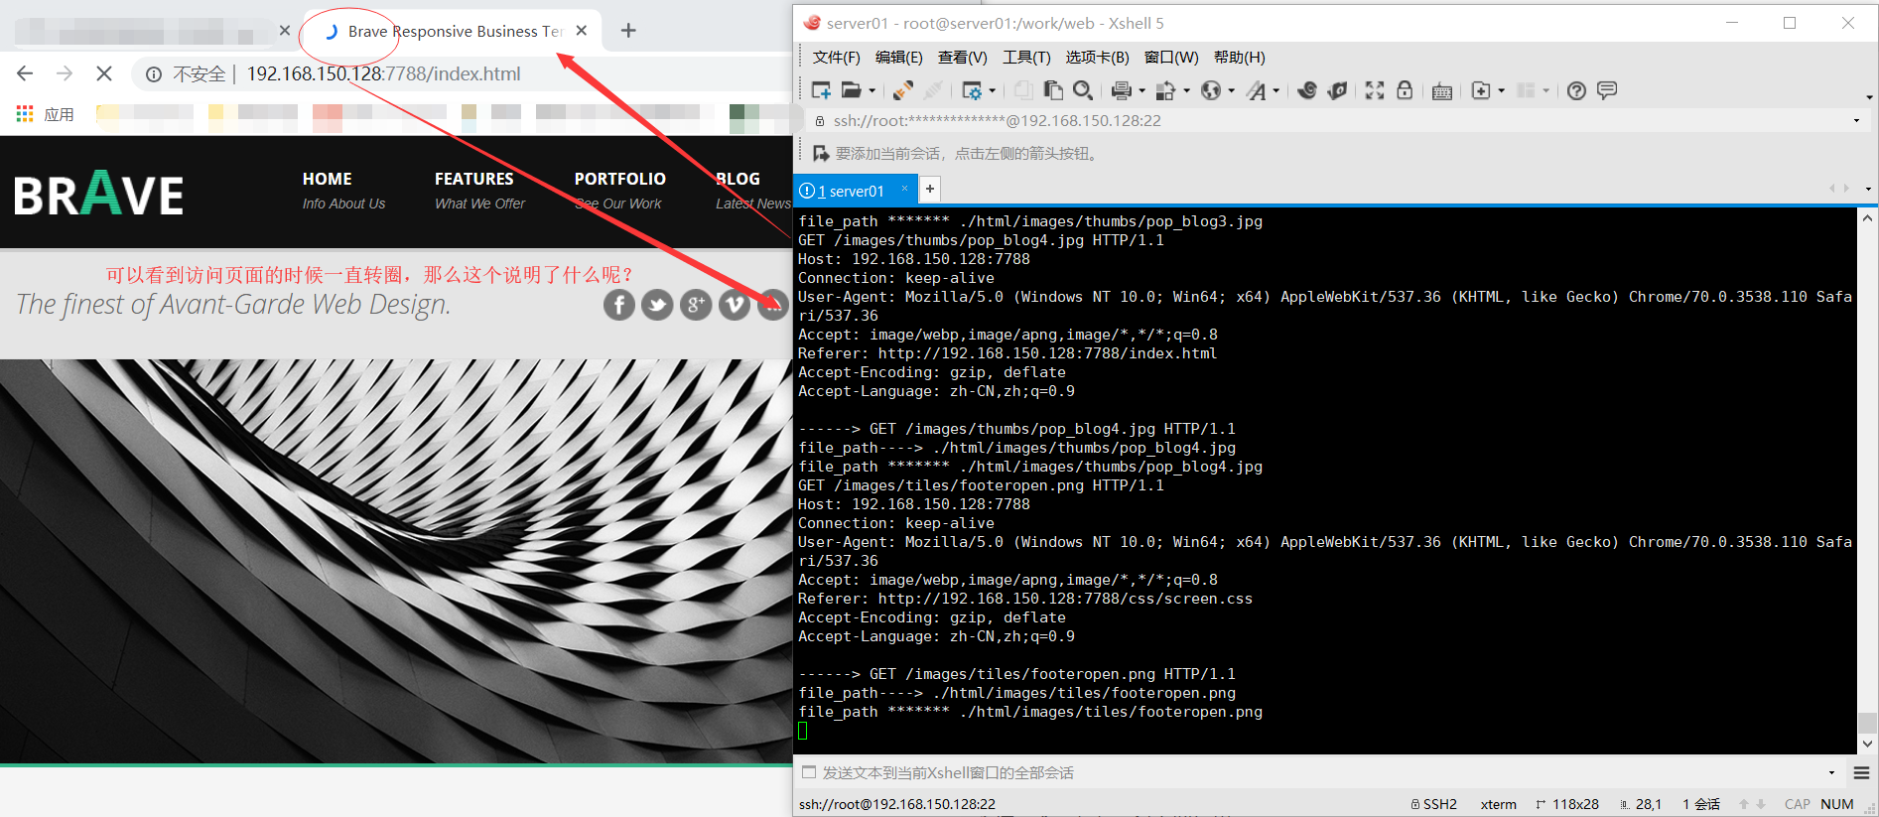Open Xshell help question mark icon
Image resolution: width=1879 pixels, height=817 pixels.
coord(1576,91)
